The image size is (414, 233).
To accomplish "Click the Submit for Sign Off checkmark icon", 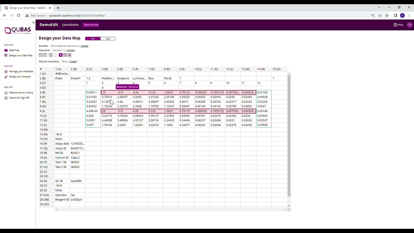I will (6, 98).
